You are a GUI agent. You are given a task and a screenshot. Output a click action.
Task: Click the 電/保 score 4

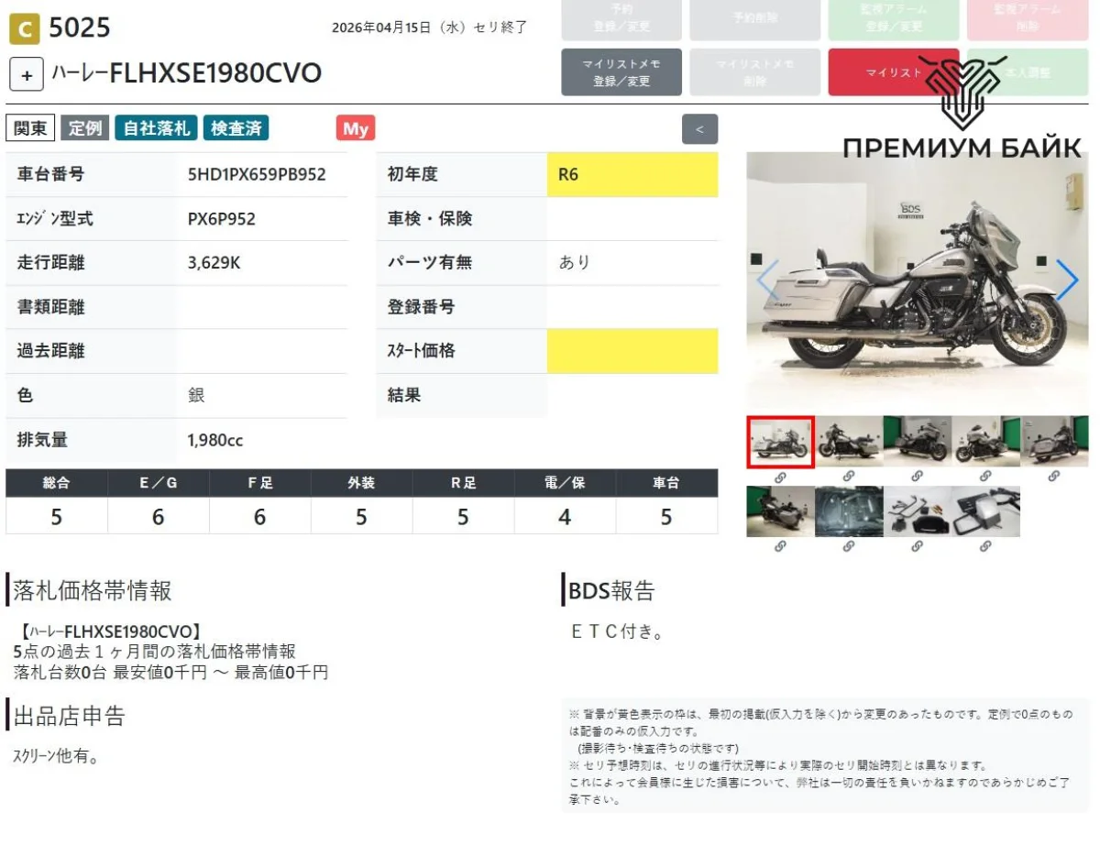tap(565, 518)
